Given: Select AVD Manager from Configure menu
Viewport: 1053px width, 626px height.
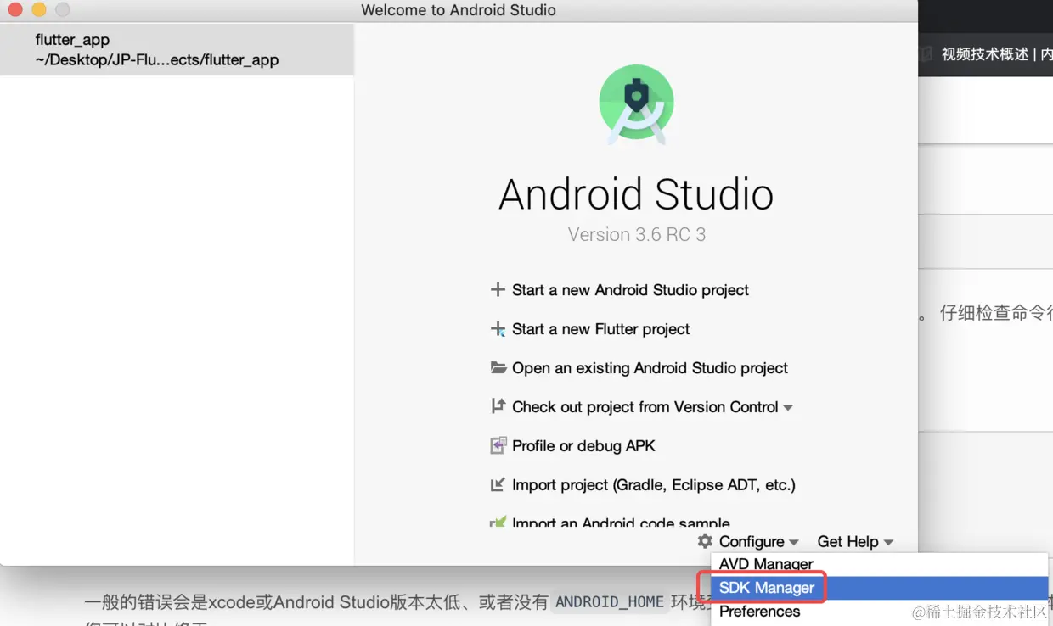Looking at the screenshot, I should pyautogui.click(x=879, y=564).
